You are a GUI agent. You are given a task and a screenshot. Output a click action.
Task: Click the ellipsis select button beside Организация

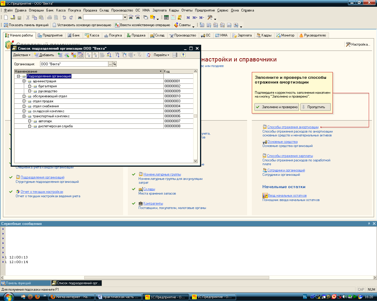(110, 64)
